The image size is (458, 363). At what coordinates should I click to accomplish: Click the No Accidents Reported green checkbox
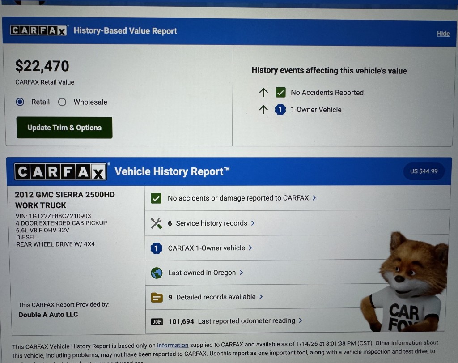(x=280, y=92)
